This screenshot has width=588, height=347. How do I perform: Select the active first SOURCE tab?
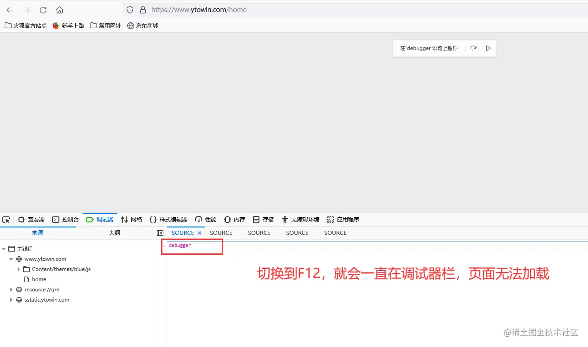click(183, 233)
